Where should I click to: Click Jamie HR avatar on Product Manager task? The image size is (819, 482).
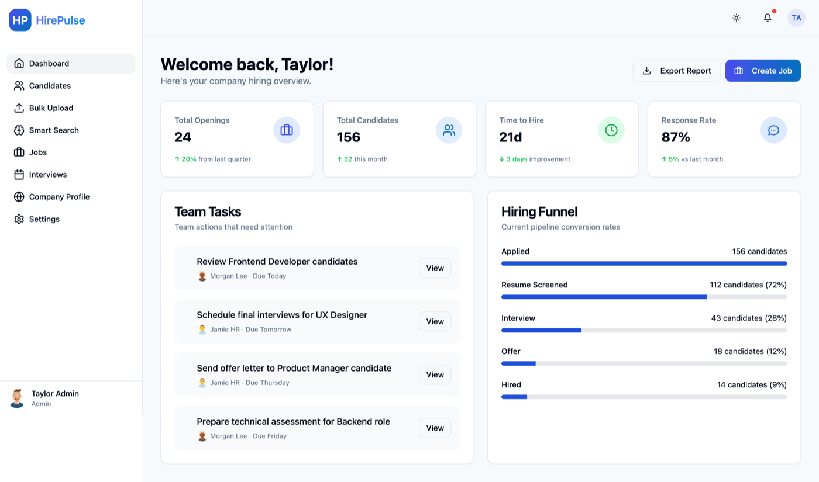click(202, 382)
